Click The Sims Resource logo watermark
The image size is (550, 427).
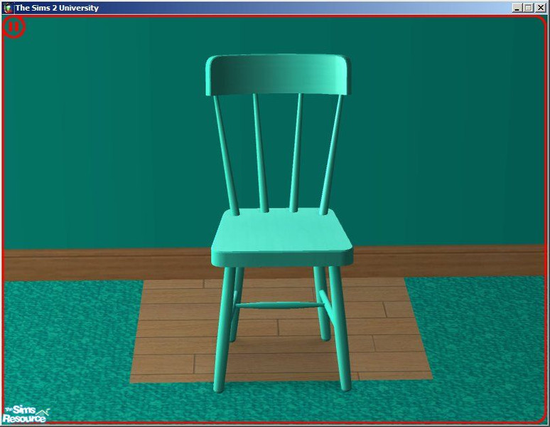tap(26, 414)
